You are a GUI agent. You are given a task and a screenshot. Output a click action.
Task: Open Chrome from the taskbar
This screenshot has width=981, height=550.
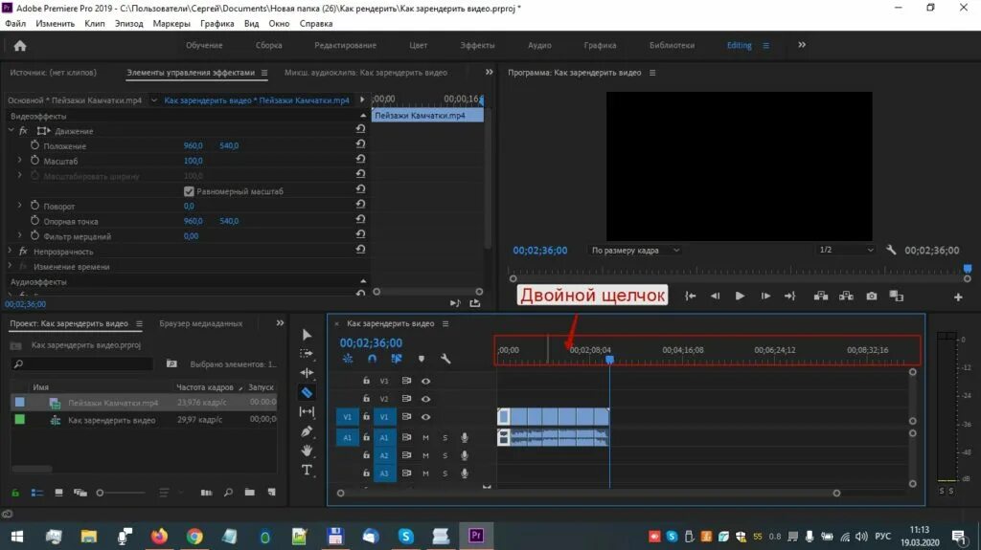[x=194, y=536]
